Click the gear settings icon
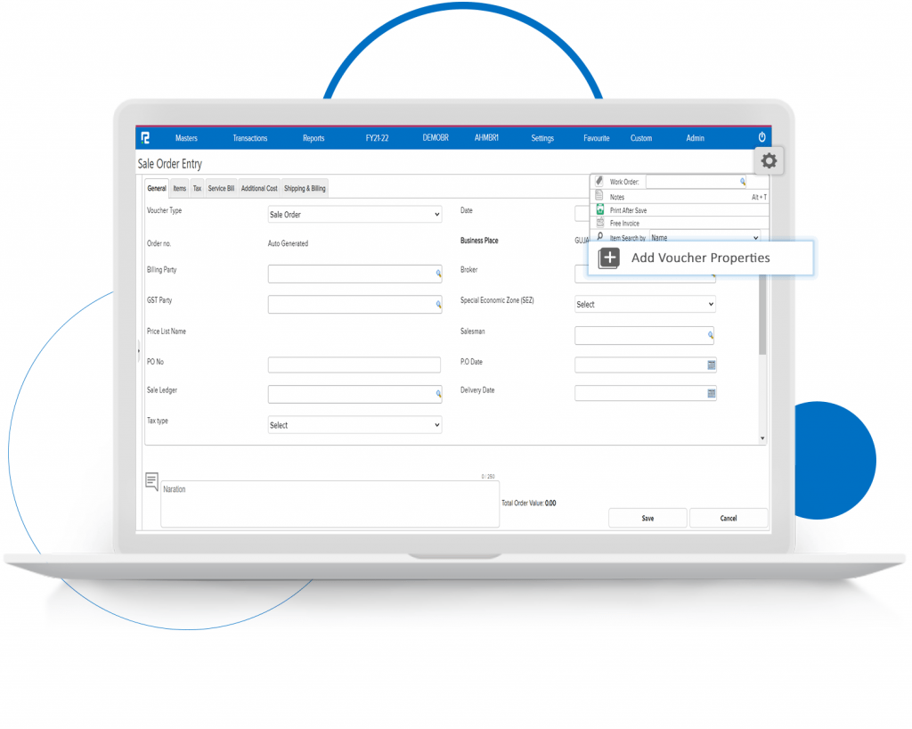The height and width of the screenshot is (729, 912). [769, 161]
